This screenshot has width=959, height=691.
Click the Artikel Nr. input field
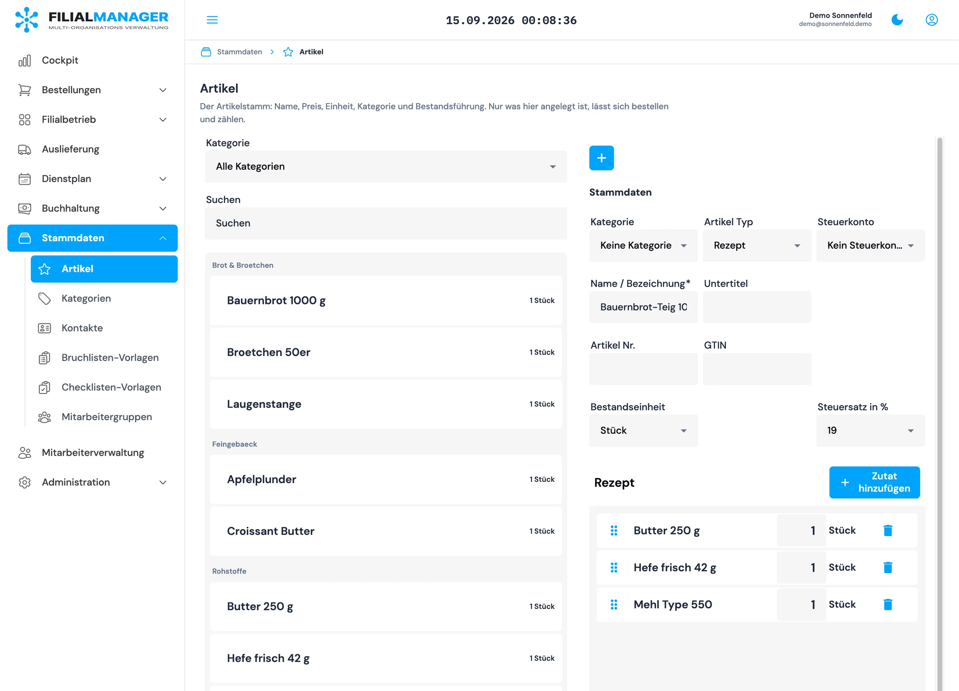643,369
